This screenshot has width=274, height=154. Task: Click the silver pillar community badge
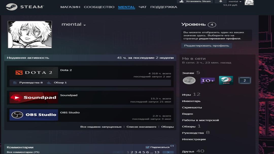tap(189, 80)
